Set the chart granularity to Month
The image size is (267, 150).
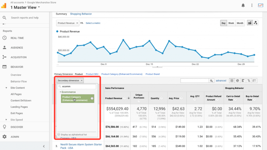point(240,23)
